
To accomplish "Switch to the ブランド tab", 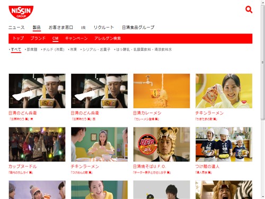I will click(x=38, y=38).
